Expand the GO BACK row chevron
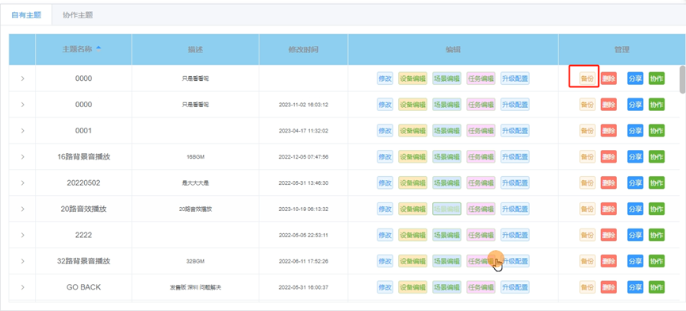 pos(22,287)
